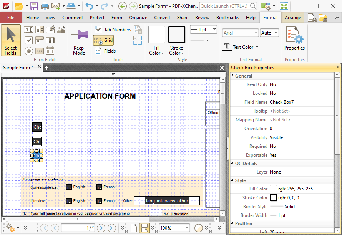
Task: Click the options gear icon in status bar
Action: 10,228
